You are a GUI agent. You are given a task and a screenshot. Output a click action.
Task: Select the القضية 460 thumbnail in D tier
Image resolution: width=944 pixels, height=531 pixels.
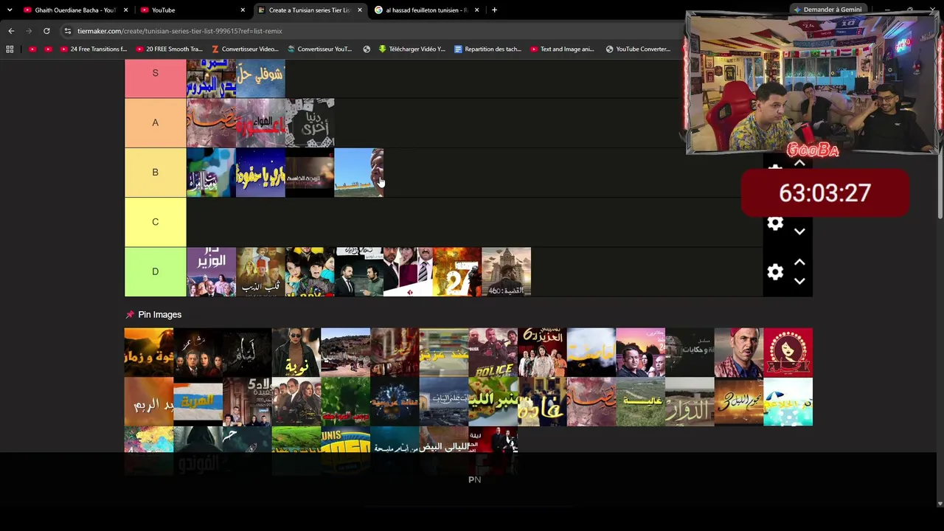point(507,271)
